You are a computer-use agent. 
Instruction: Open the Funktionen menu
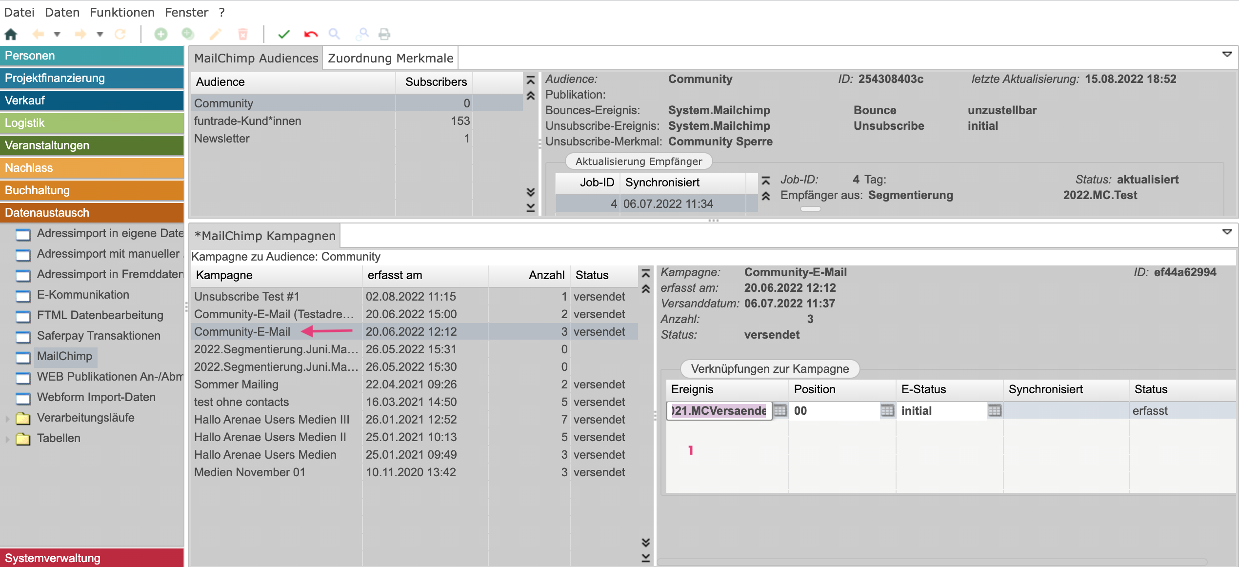click(122, 12)
